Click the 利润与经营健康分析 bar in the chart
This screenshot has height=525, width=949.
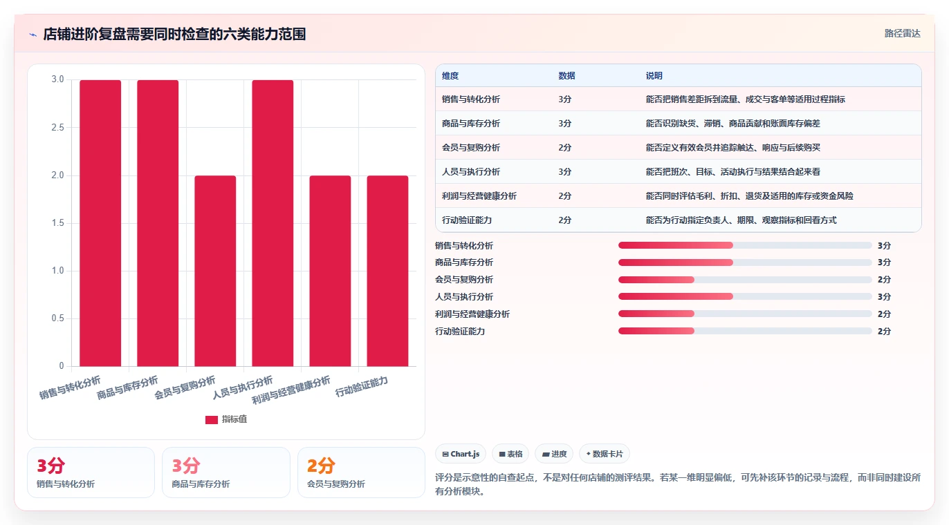[x=330, y=271]
